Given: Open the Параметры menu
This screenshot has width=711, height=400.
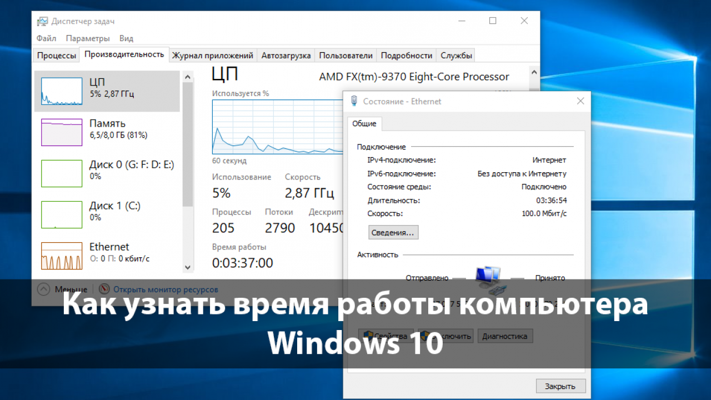Looking at the screenshot, I should (88, 38).
